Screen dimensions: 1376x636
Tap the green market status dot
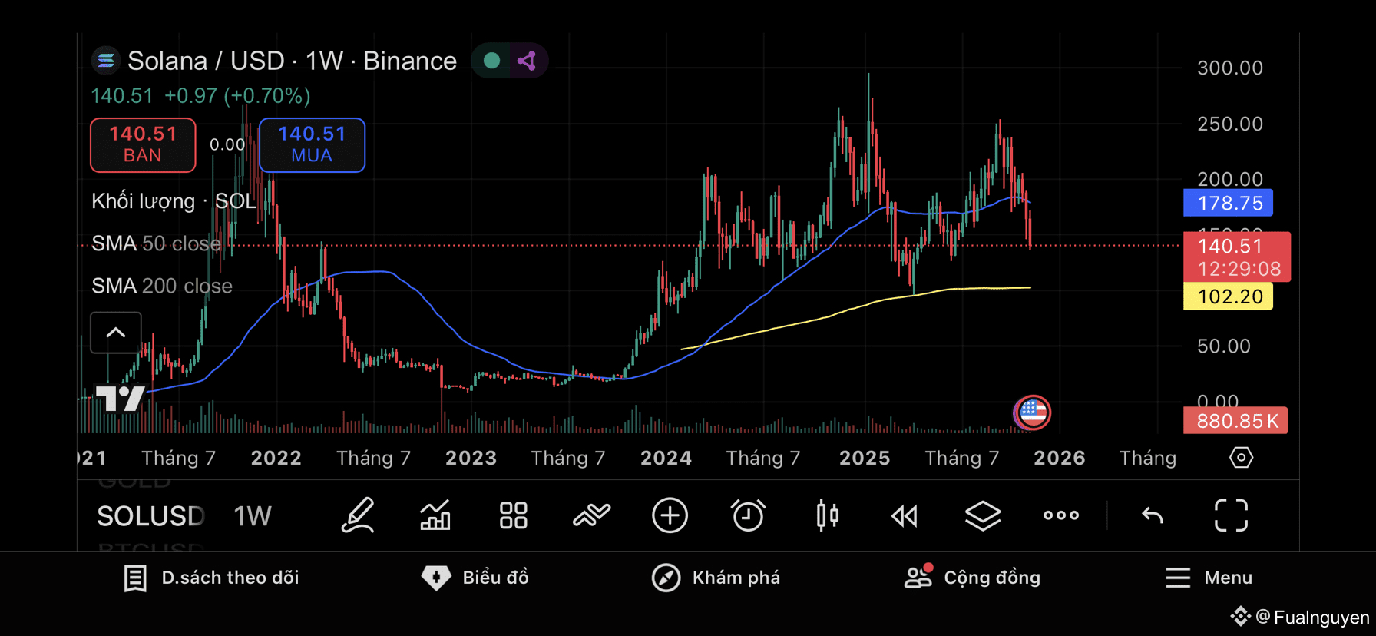[x=492, y=61]
